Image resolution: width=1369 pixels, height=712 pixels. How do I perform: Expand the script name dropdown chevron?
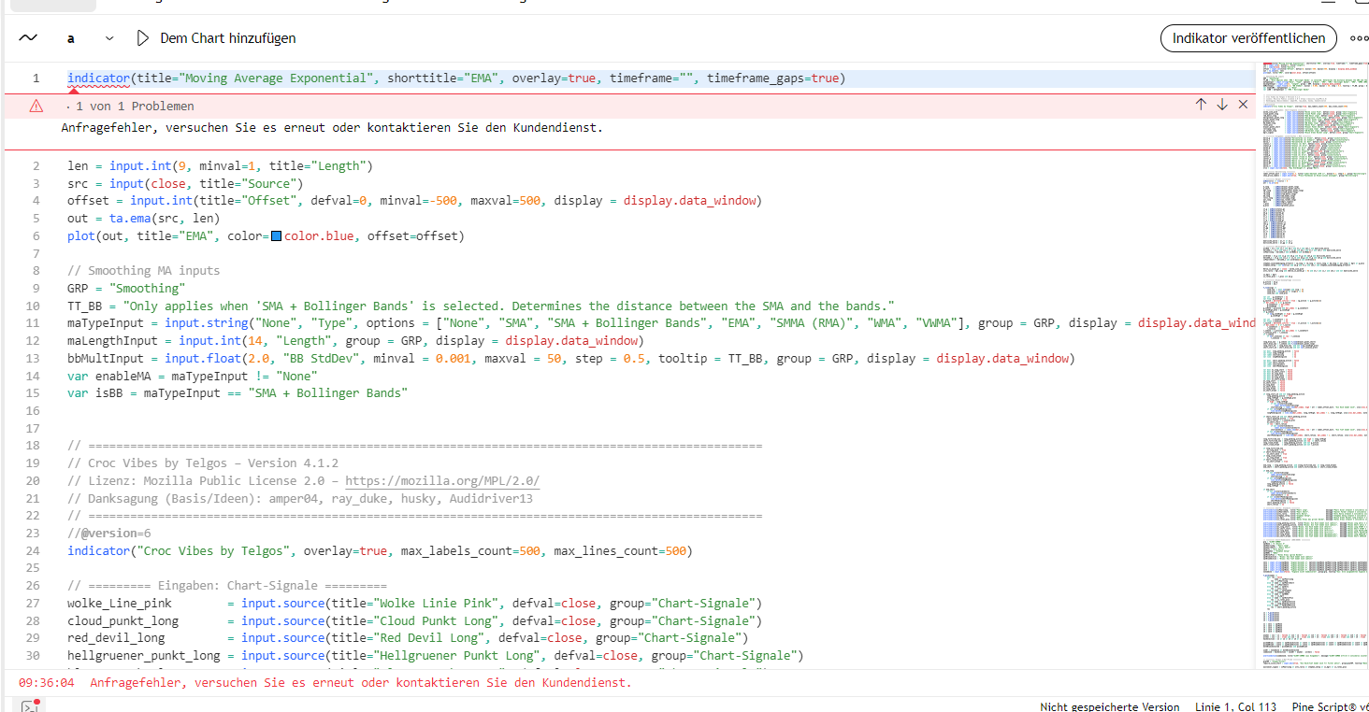coord(109,38)
